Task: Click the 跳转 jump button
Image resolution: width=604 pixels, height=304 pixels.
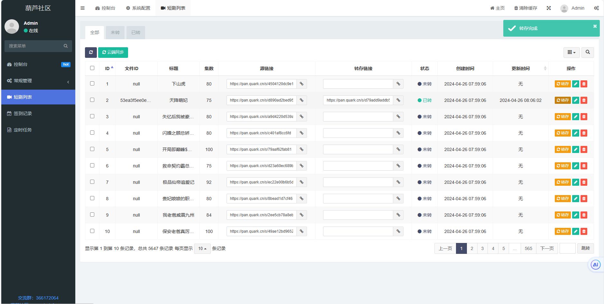Action: point(586,248)
